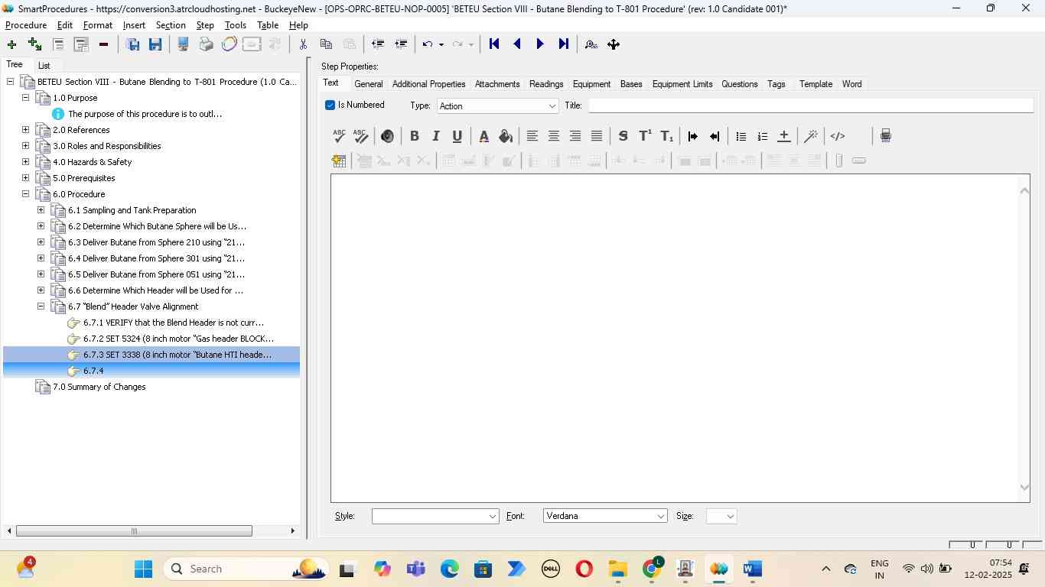Open the paint bucket fill color

point(505,136)
